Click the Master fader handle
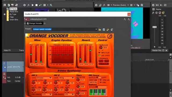This screenshot has width=172, height=97. (155, 27)
